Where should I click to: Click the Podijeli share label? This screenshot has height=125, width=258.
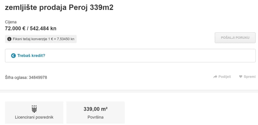[225, 76]
